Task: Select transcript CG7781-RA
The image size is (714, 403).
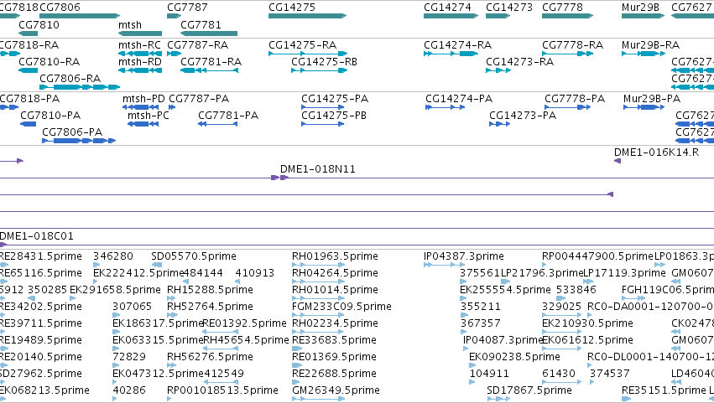Action: pos(209,70)
